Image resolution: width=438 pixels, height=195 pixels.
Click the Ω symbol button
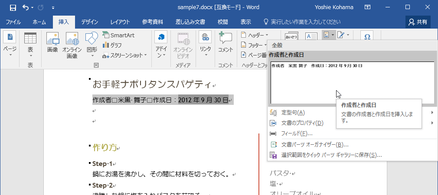[x=367, y=36]
